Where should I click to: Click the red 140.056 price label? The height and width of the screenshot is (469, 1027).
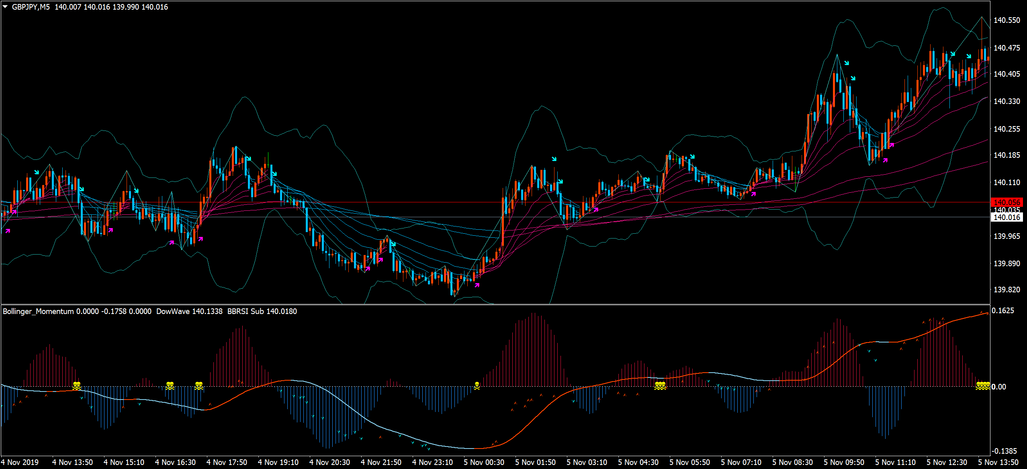[1007, 202]
